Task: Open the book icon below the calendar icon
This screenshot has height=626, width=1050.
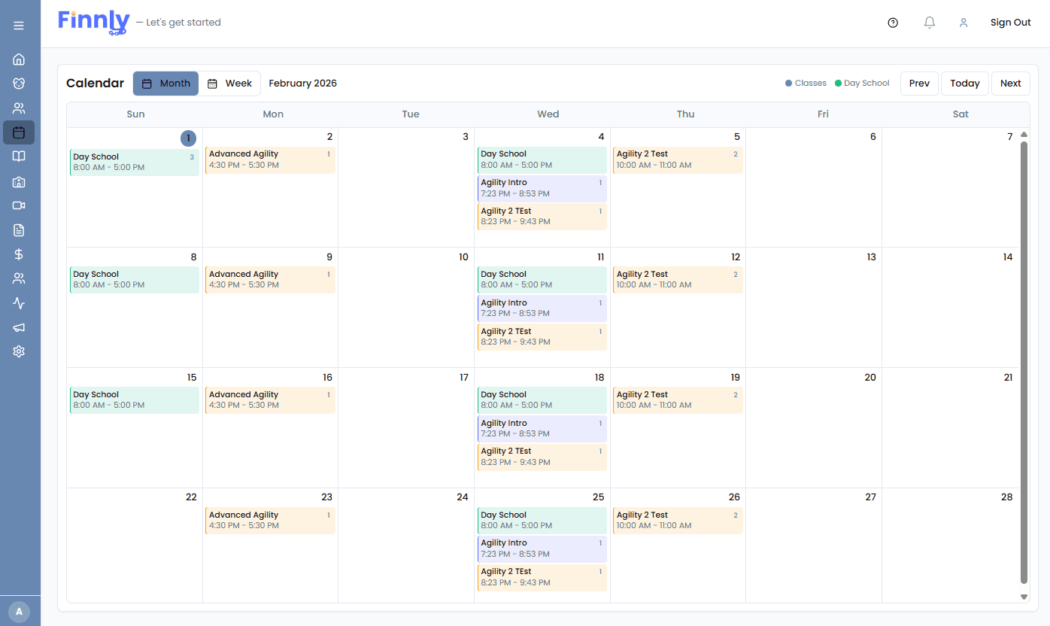Action: coord(19,156)
